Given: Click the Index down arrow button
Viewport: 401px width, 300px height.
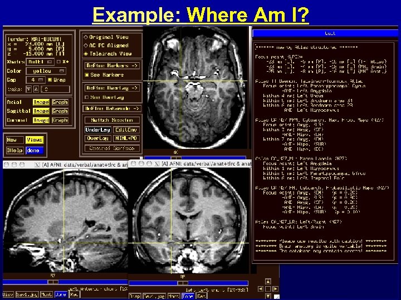Looking at the screenshot, I should pyautogui.click(x=28, y=89).
